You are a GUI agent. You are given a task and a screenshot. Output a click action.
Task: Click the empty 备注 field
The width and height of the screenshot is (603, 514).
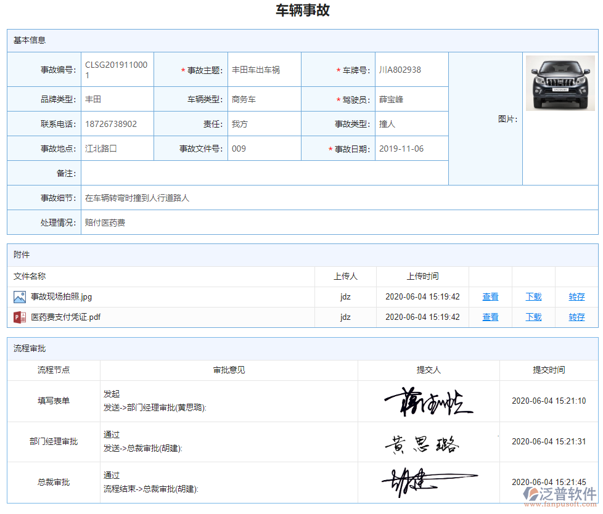point(264,173)
